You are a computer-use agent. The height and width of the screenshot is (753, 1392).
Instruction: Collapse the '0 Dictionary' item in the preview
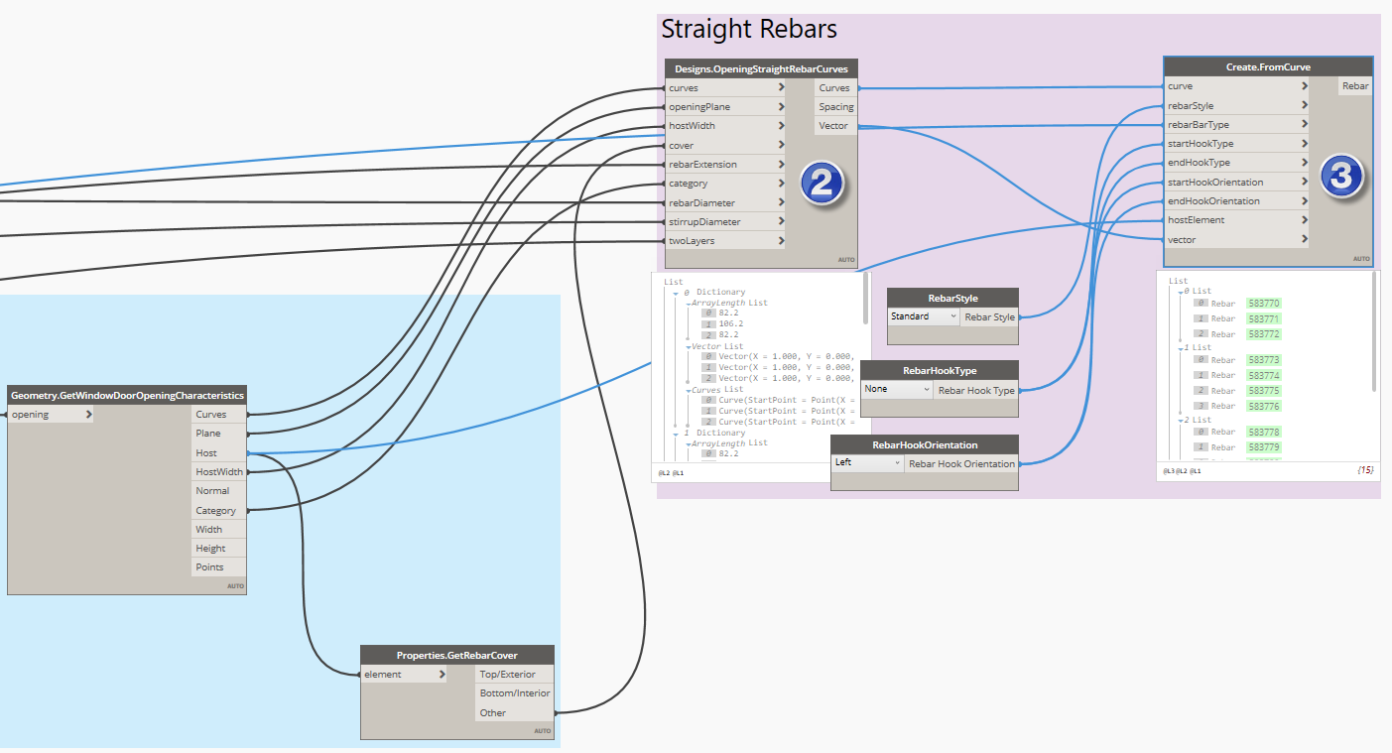pyautogui.click(x=675, y=293)
